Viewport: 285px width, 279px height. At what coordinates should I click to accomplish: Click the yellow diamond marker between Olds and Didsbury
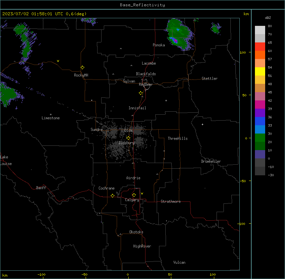(x=128, y=138)
